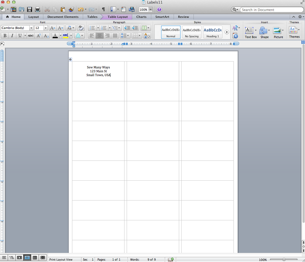Justify paragraph text
The image size is (305, 262).
tap(115, 36)
